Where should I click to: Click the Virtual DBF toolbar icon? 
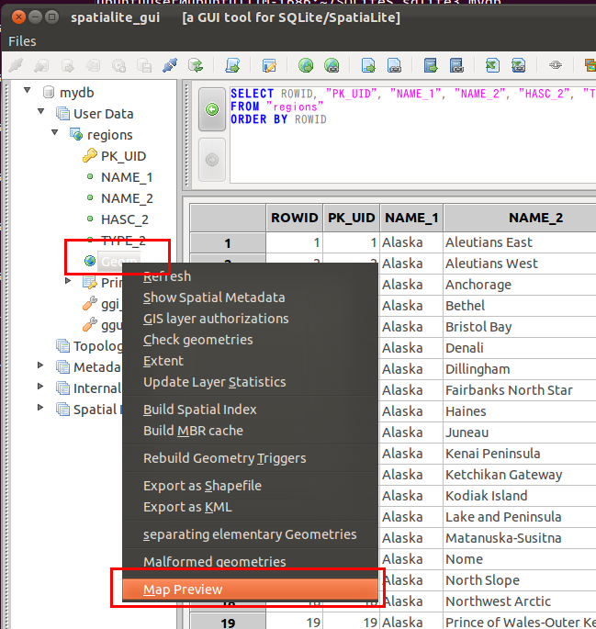click(456, 65)
